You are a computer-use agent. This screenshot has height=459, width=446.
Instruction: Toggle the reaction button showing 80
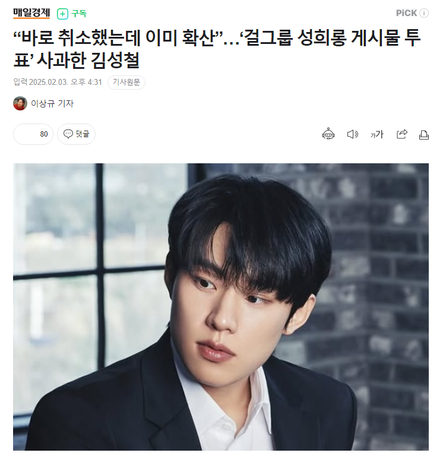pos(33,134)
